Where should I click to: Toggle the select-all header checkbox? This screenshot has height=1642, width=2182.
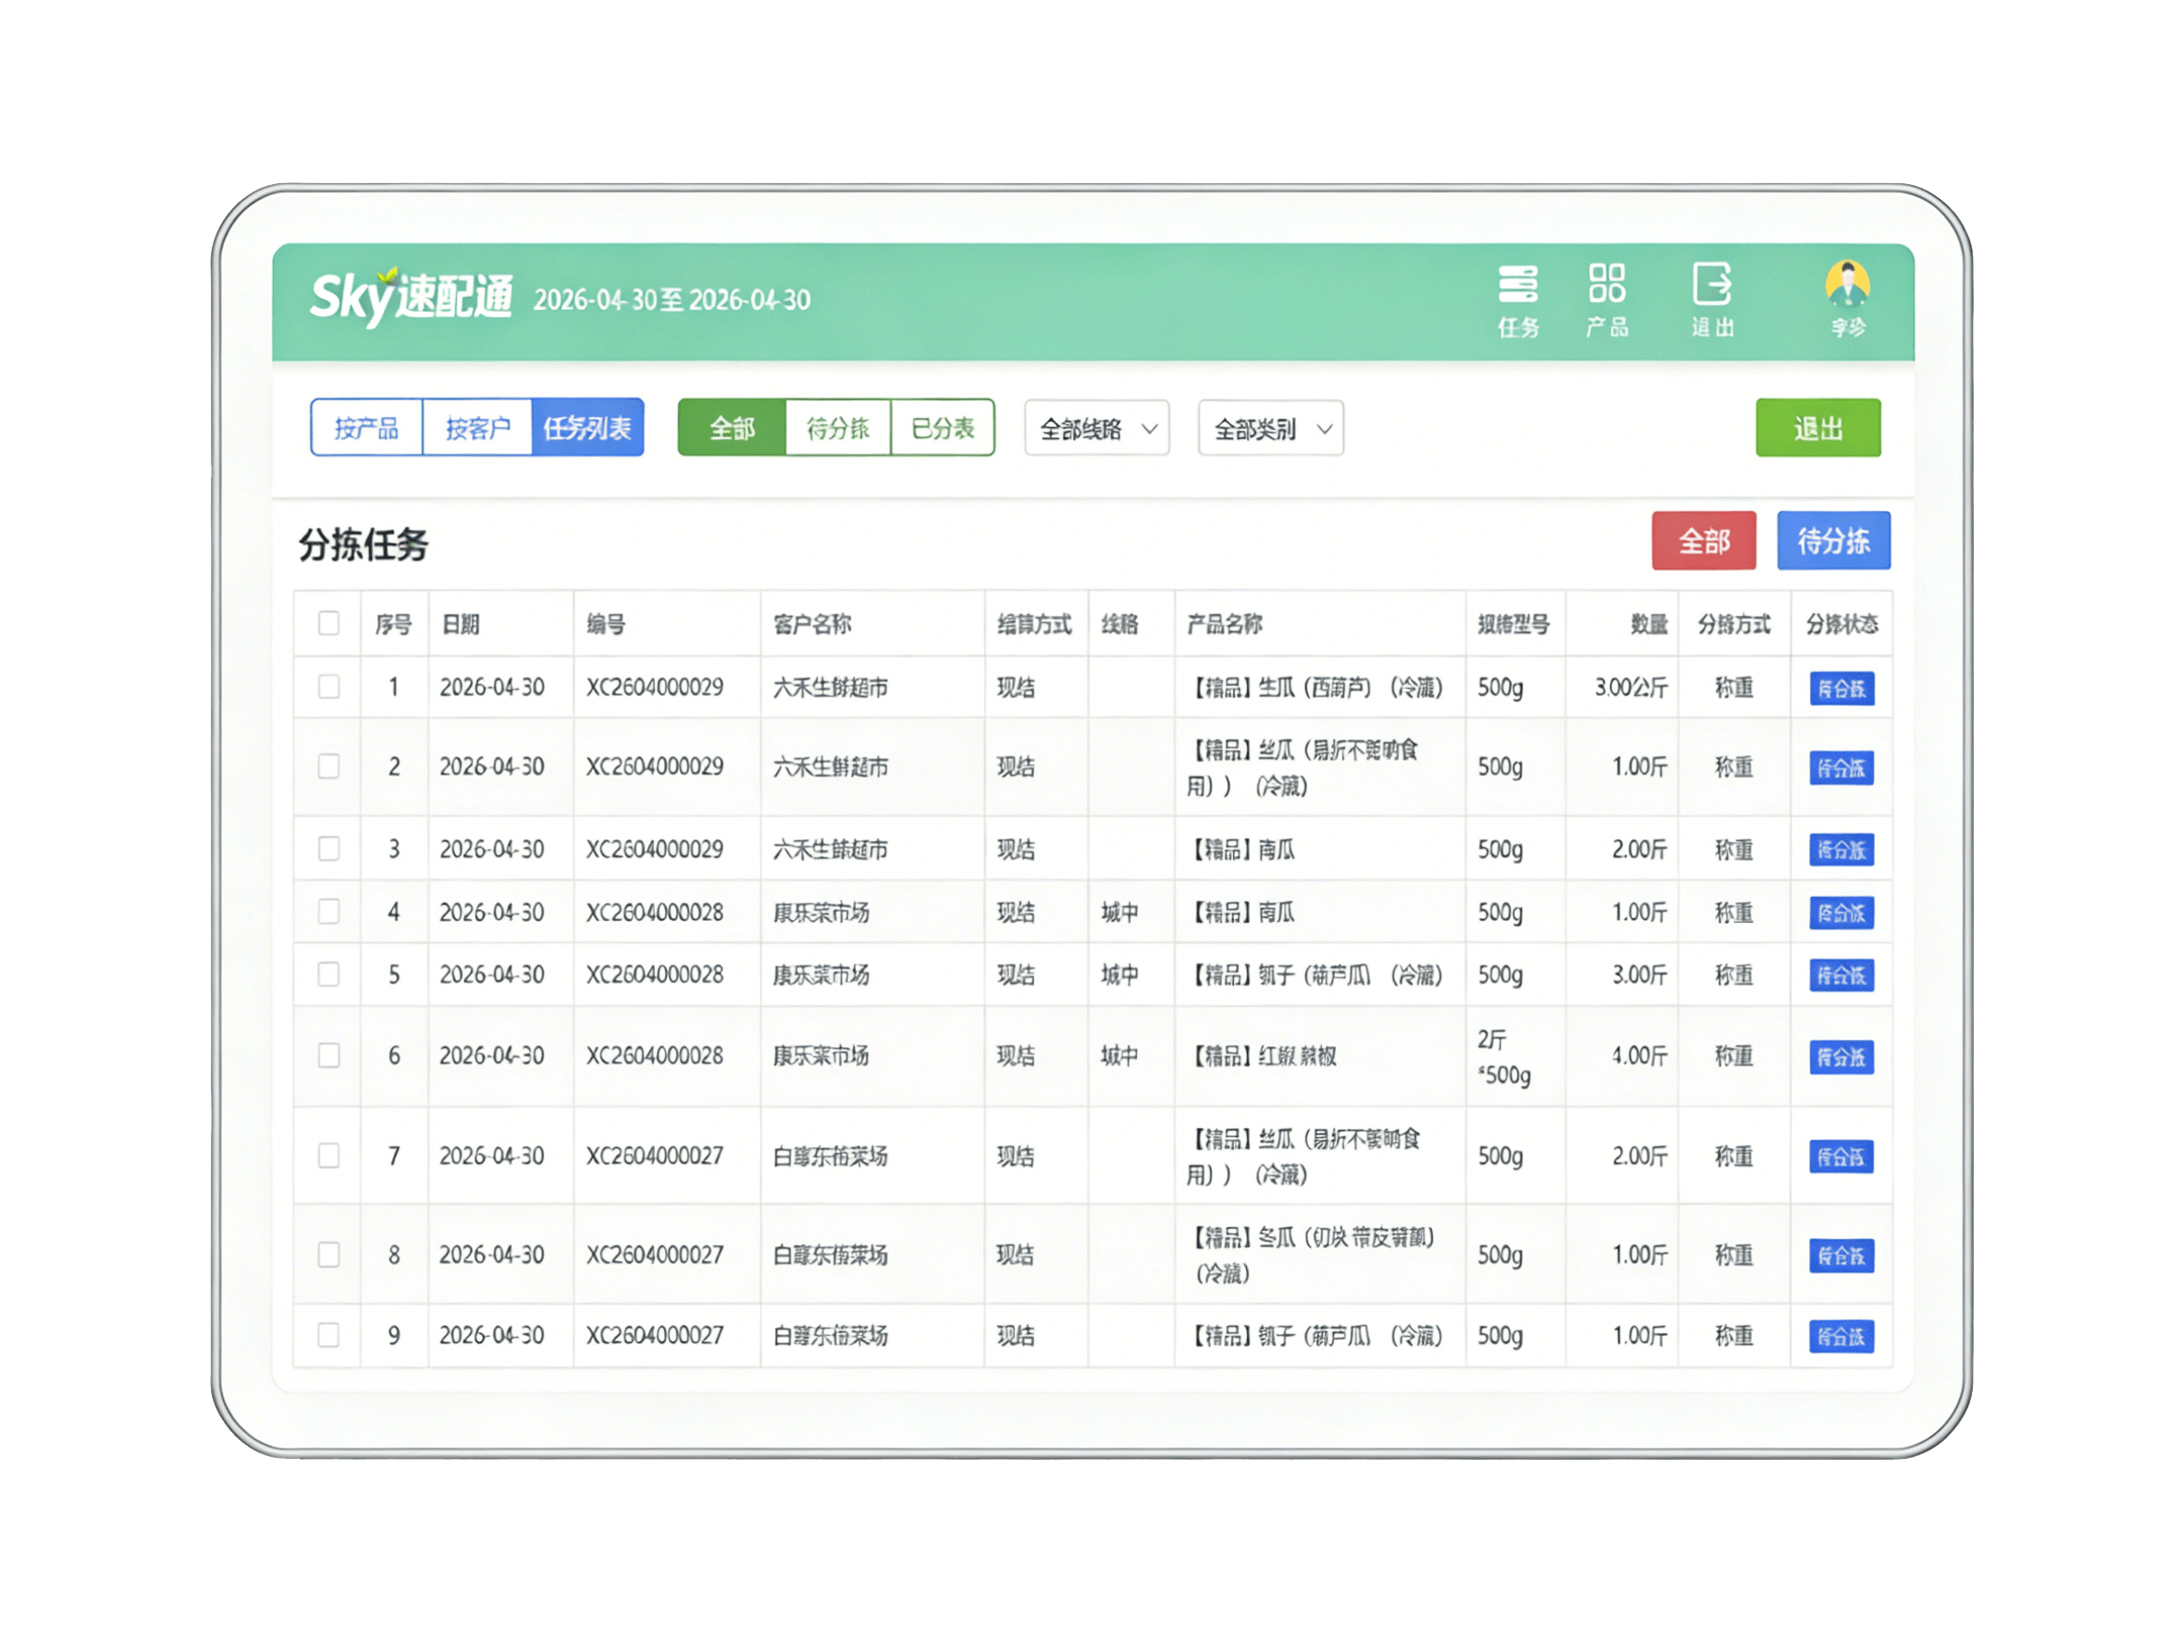coord(328,623)
